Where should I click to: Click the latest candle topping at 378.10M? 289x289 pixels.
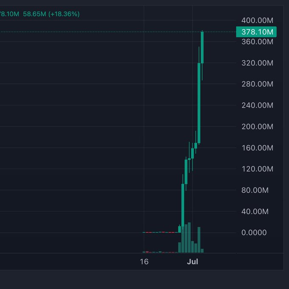(x=202, y=48)
